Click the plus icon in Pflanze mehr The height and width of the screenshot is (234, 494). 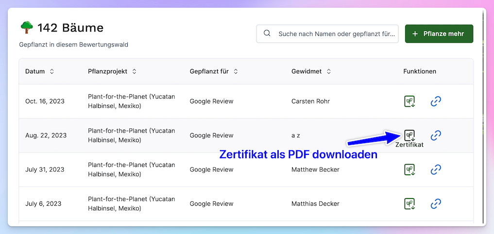pos(415,34)
